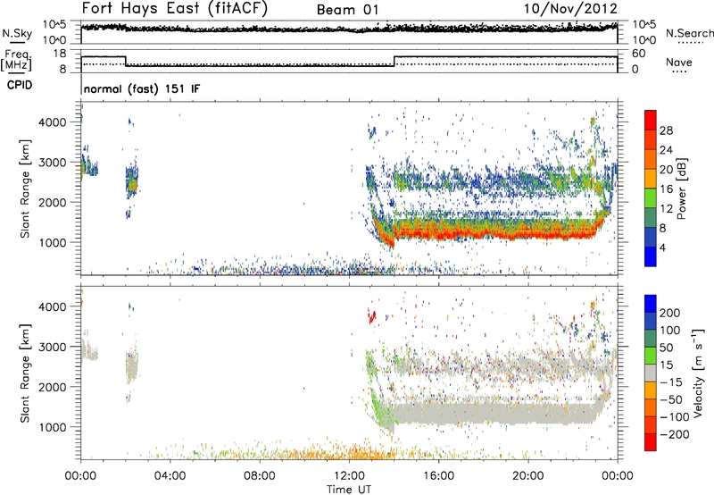Click the power echo patch near 02:00 UT
The image size is (714, 495).
click(x=132, y=182)
